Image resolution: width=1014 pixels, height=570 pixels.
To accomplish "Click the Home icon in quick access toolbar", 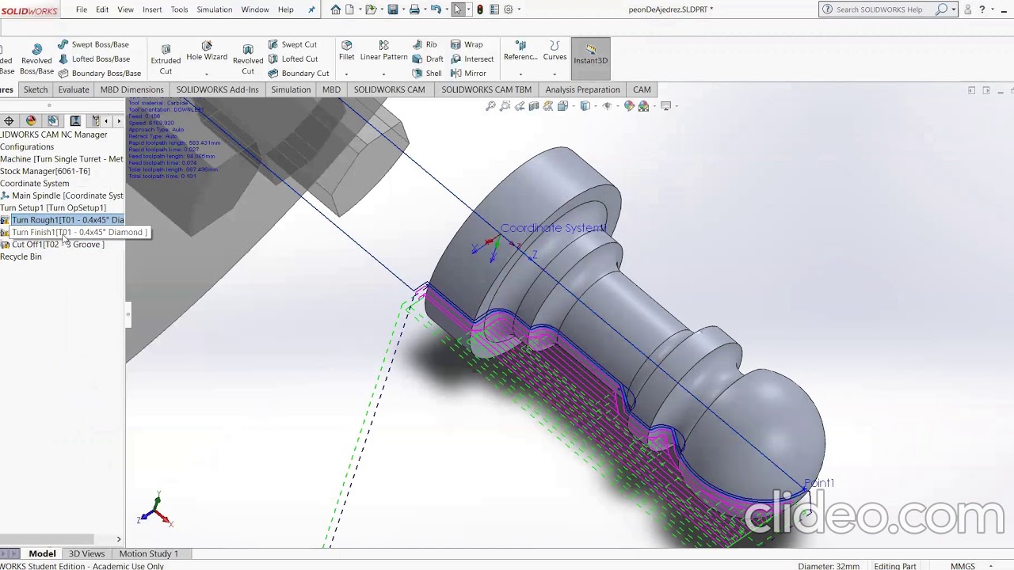I will tap(336, 9).
